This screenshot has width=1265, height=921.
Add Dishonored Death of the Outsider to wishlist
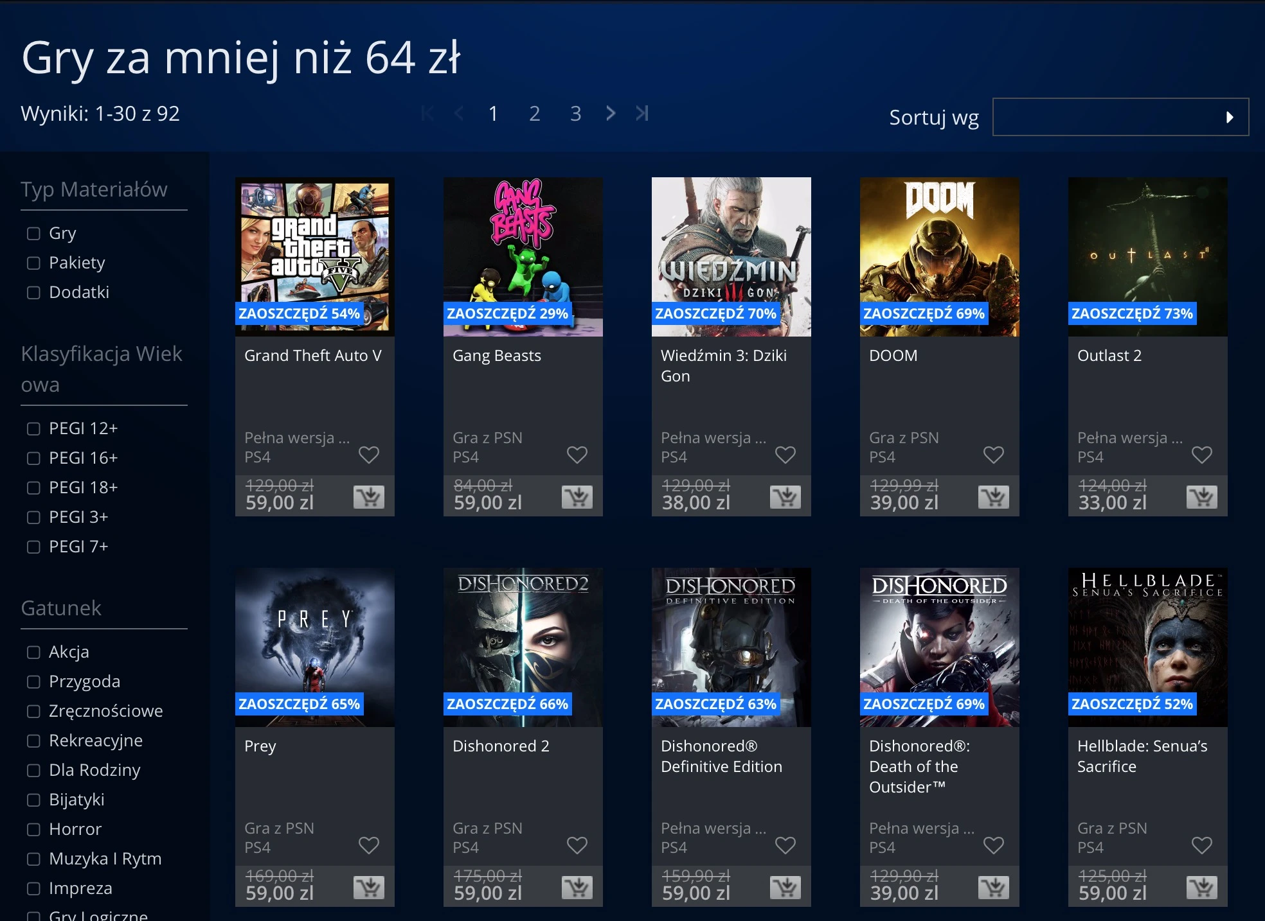point(994,845)
